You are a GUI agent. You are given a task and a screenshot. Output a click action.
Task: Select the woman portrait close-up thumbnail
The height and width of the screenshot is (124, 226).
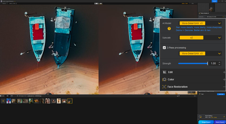point(48,101)
